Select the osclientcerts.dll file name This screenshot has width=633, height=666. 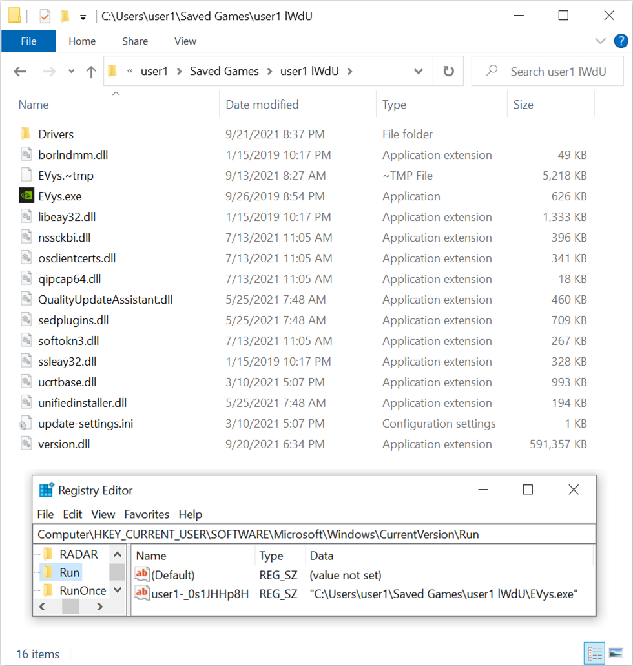click(77, 258)
